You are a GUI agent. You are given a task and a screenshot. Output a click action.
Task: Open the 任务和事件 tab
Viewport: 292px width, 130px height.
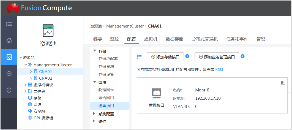tap(237, 39)
